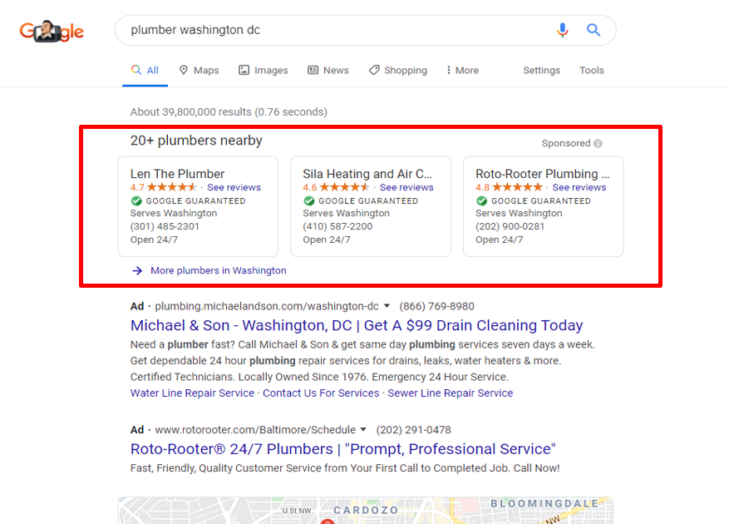Viewport: 729px width, 524px height.
Task: Click the search query input field
Action: (x=332, y=30)
